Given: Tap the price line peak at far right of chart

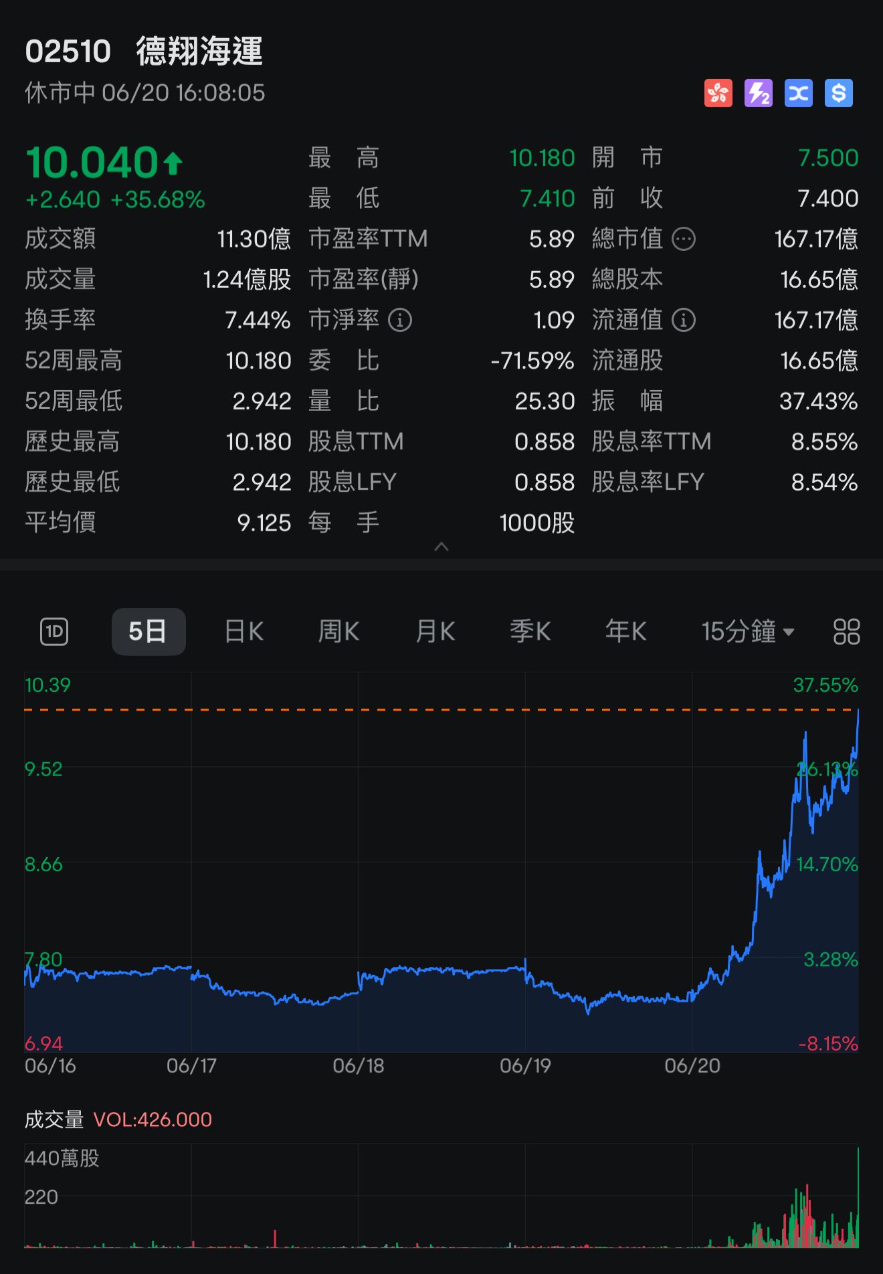Looking at the screenshot, I should click(858, 712).
